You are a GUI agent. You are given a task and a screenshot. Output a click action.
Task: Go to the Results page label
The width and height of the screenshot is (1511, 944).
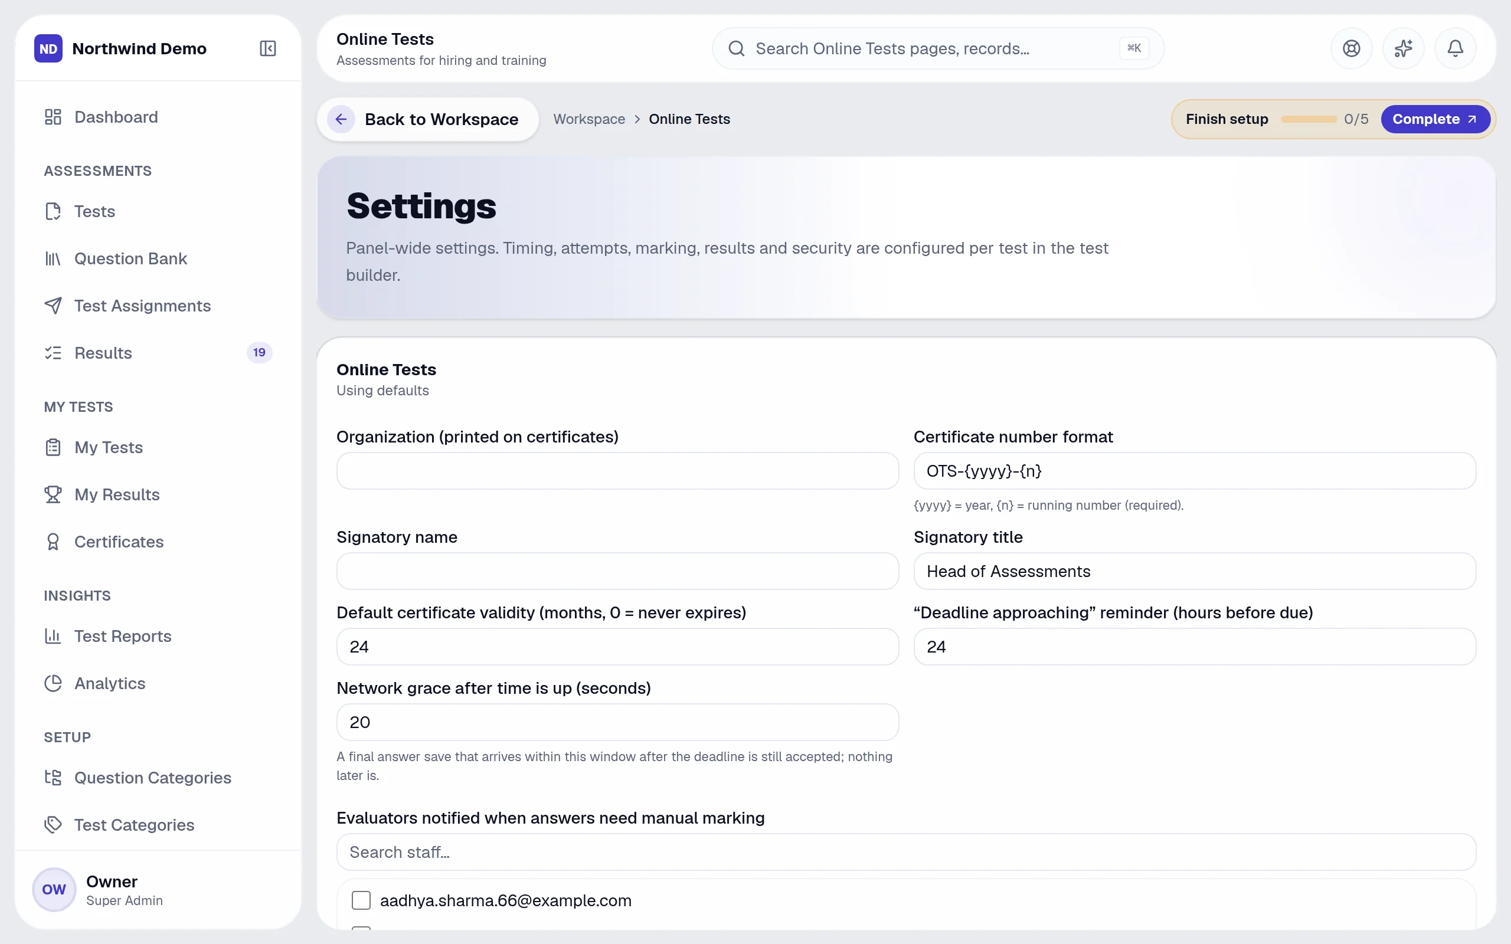tap(103, 353)
